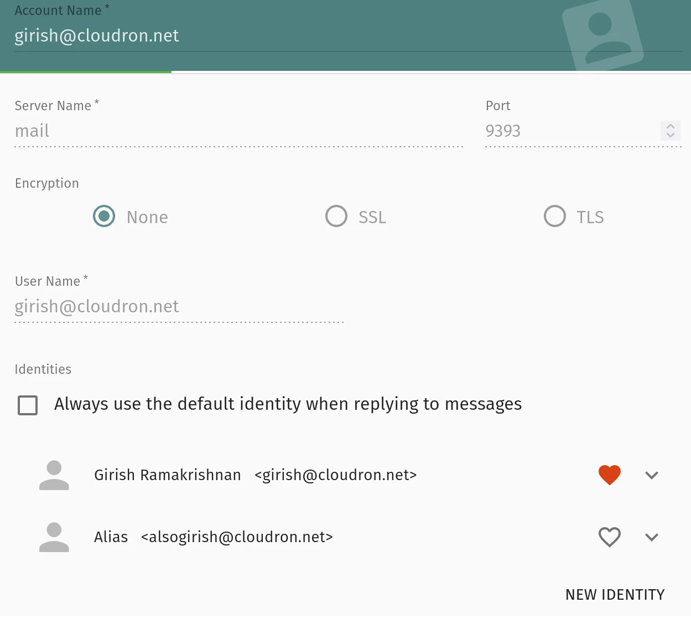Click the person icon next to the Alias identity
Screen dimensions: 691x618
(x=54, y=537)
